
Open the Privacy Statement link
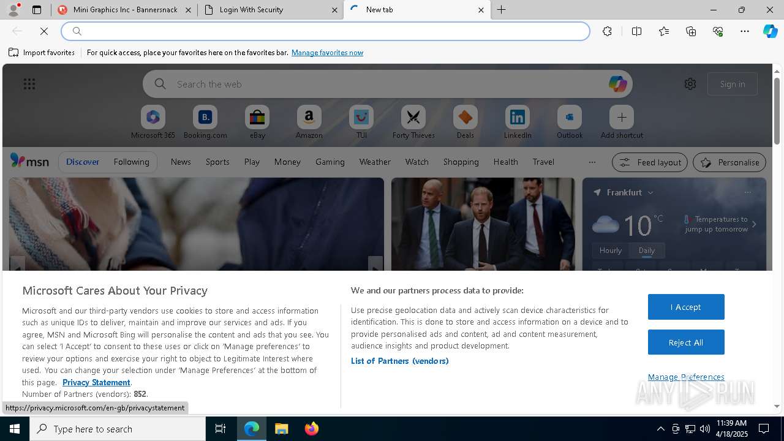[96, 382]
